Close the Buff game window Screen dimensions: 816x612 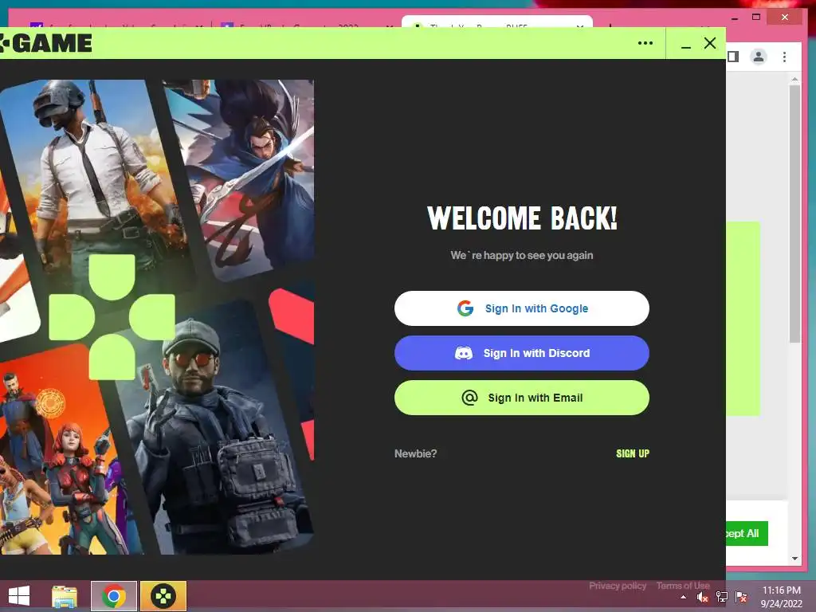coord(710,43)
